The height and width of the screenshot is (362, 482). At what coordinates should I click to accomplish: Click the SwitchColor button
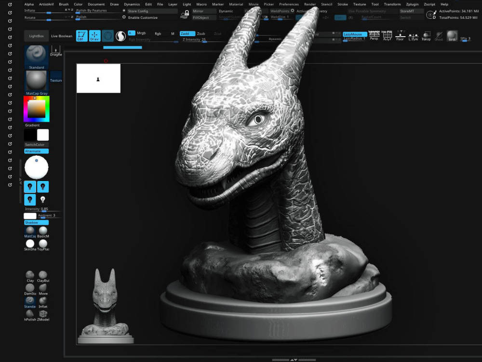[36, 144]
